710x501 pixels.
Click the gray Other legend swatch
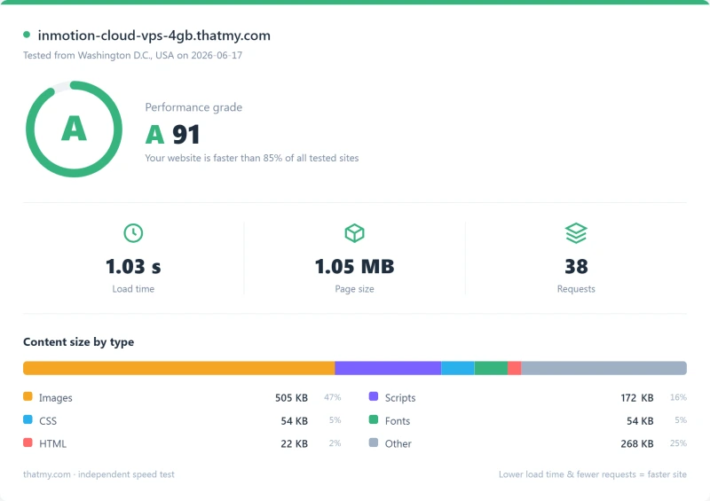tap(374, 442)
